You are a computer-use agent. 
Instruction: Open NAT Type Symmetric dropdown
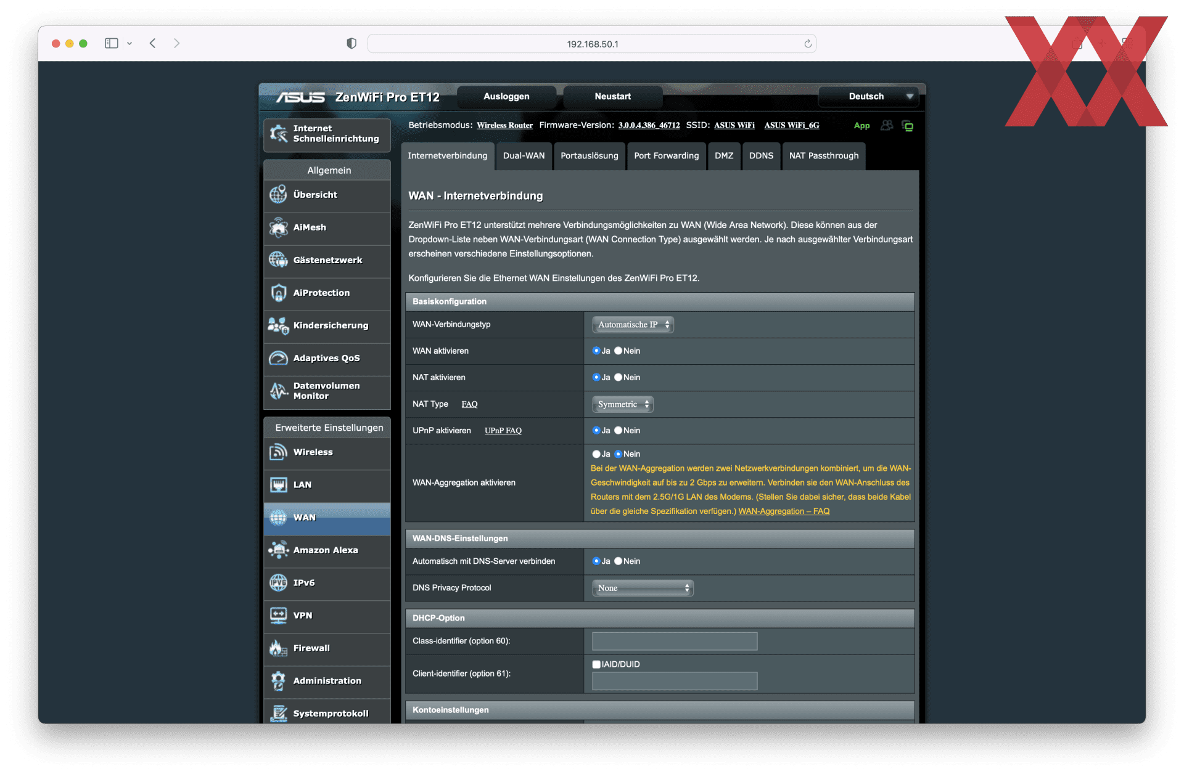click(622, 404)
